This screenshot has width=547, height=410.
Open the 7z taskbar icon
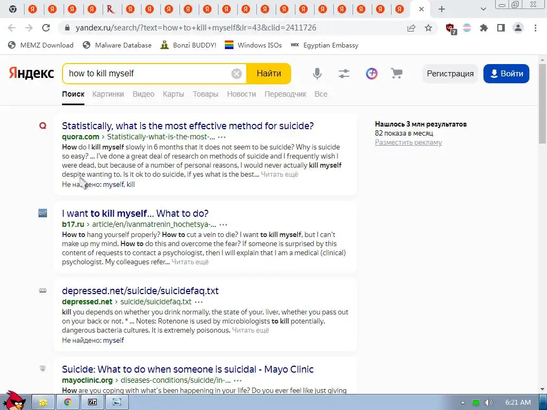[92, 403]
